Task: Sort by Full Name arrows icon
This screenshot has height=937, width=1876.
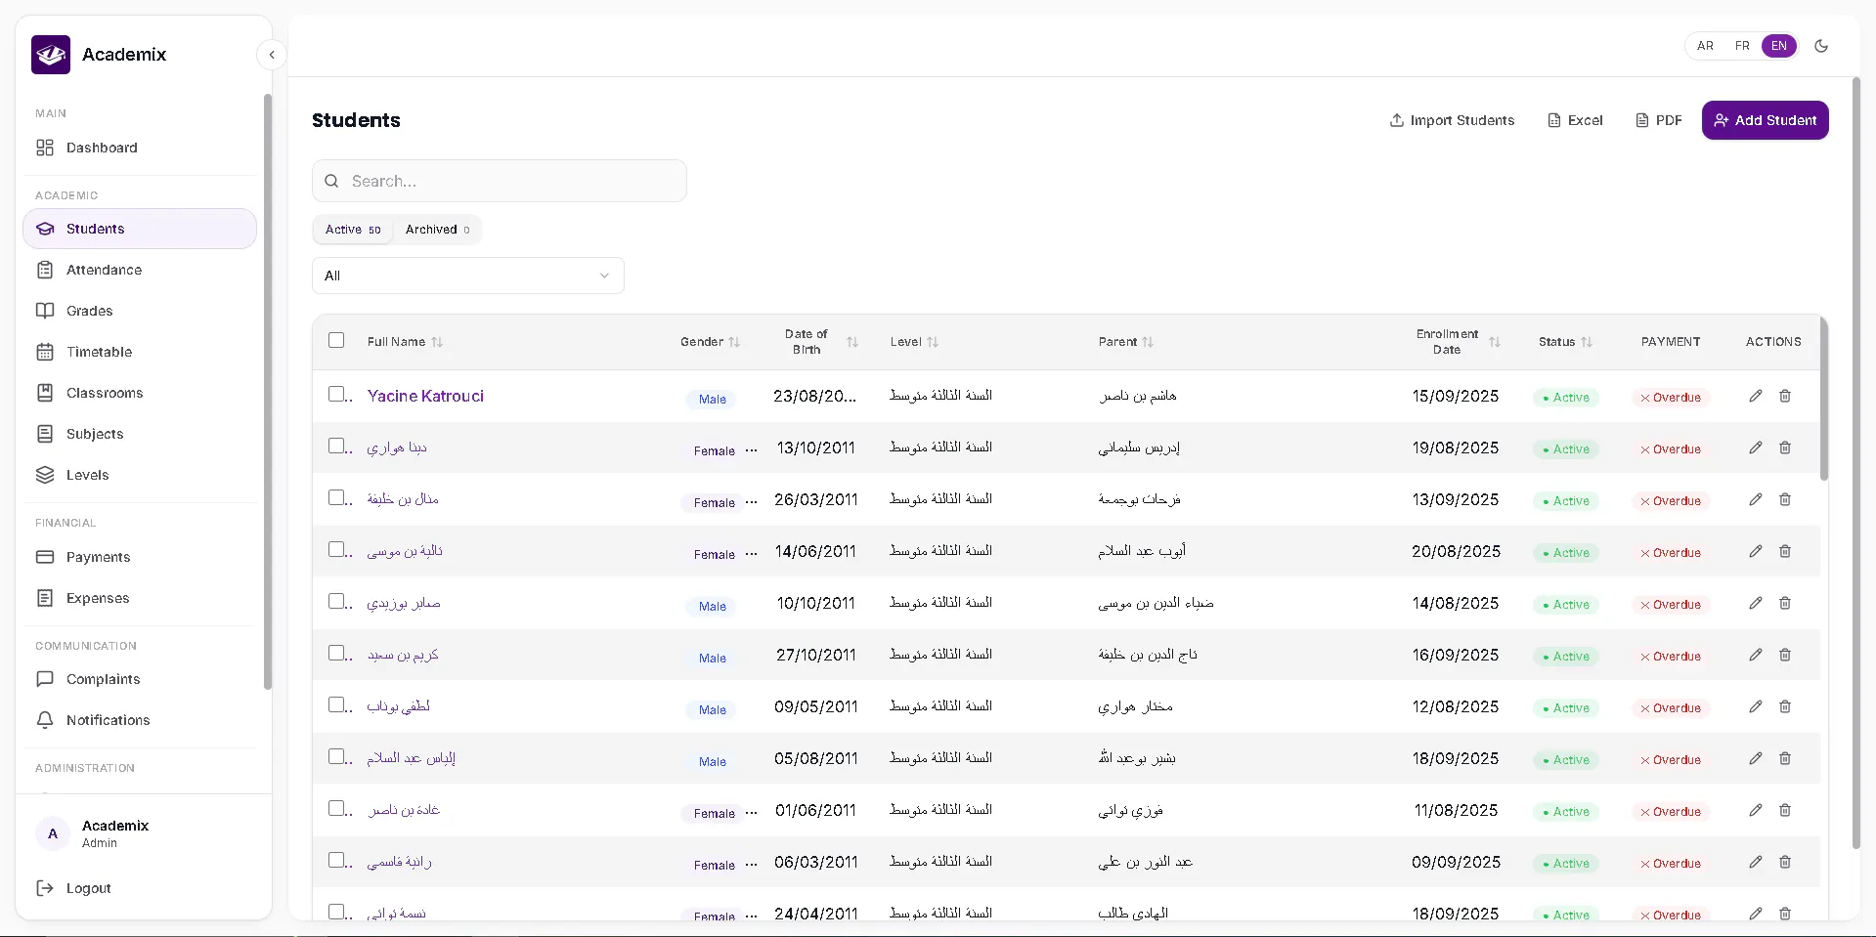Action: tap(437, 342)
